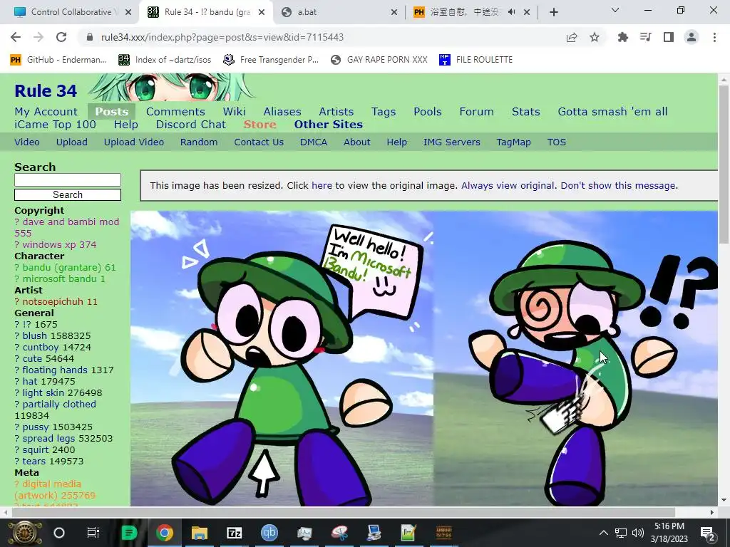Screen dimensions: 730x547
Task: Open the DMCA page
Action: tap(314, 142)
